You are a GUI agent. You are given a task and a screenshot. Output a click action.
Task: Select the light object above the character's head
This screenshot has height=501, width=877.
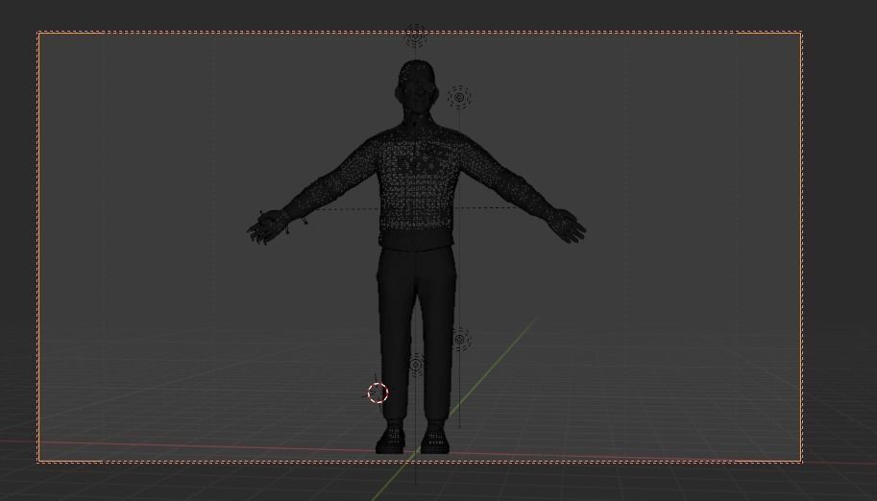click(416, 36)
